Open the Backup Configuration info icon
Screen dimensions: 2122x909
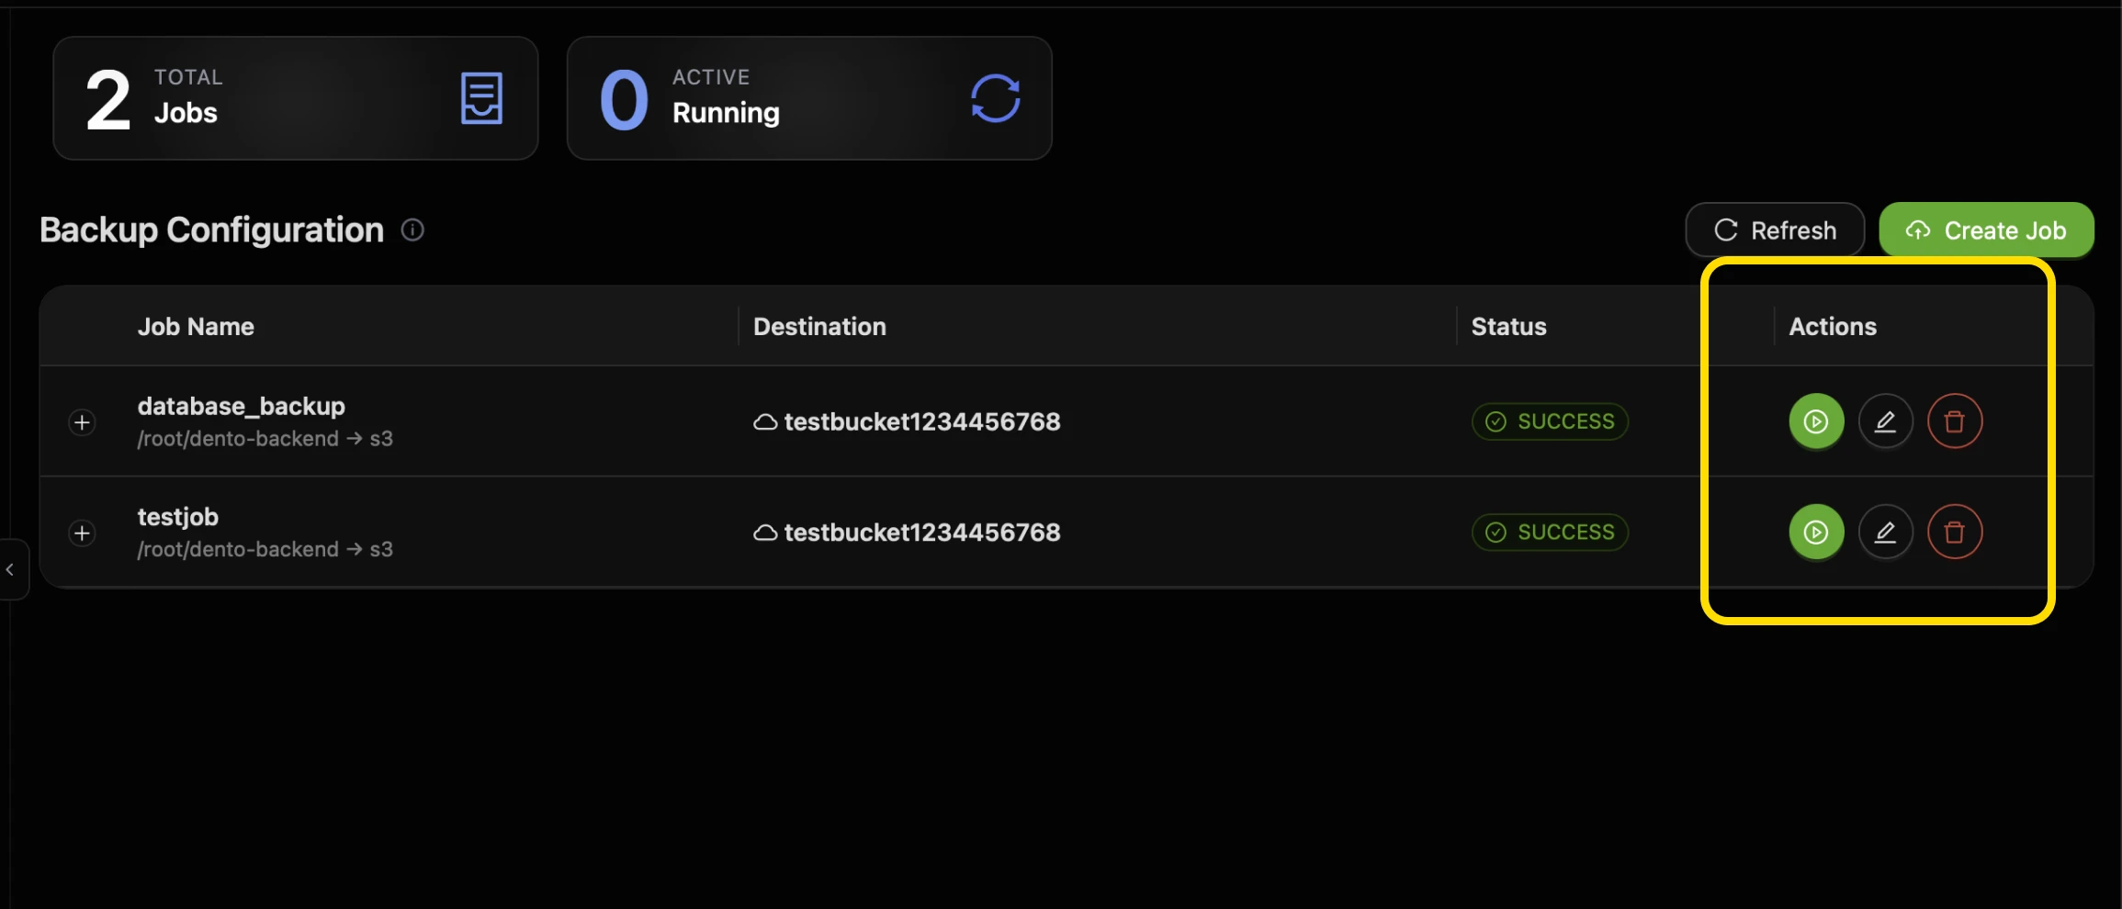click(412, 230)
